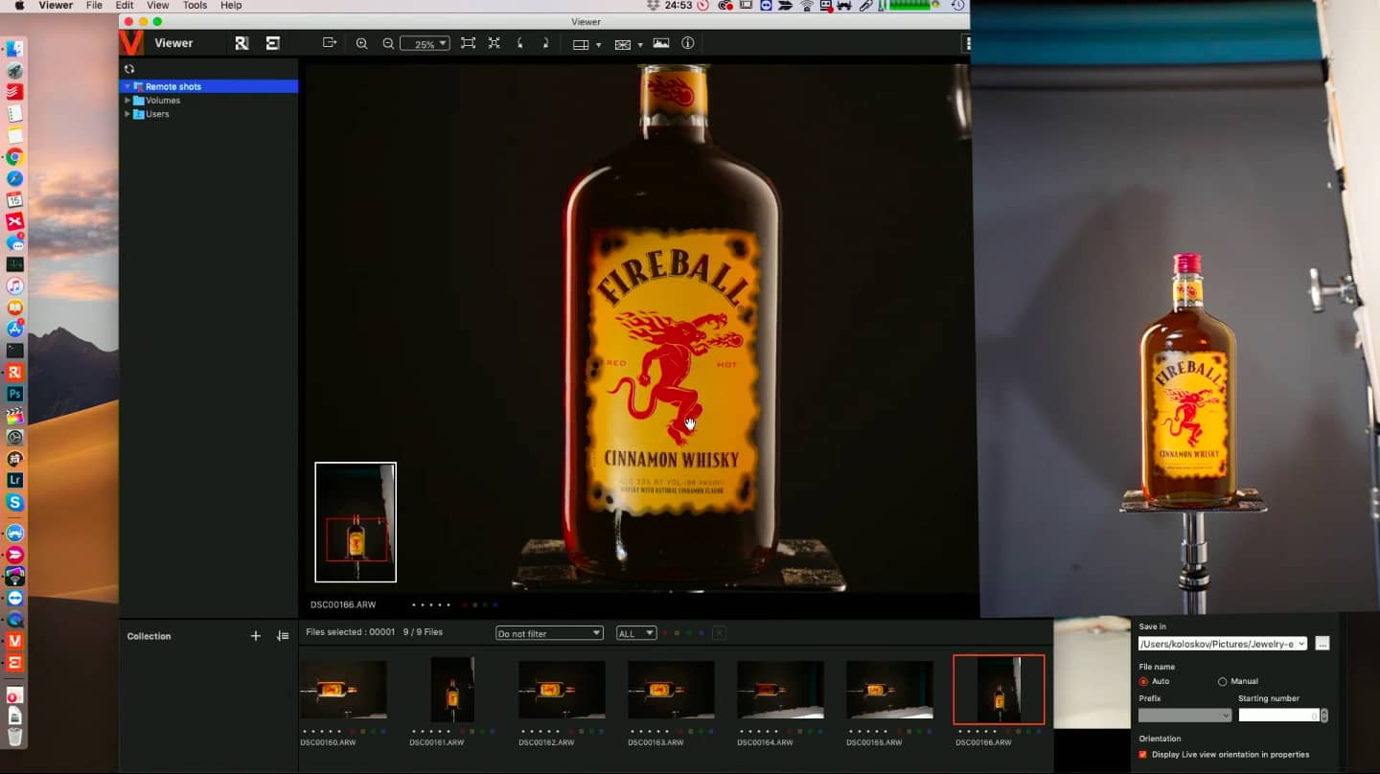1380x774 pixels.
Task: Click the Starting number input field
Action: tap(1278, 716)
